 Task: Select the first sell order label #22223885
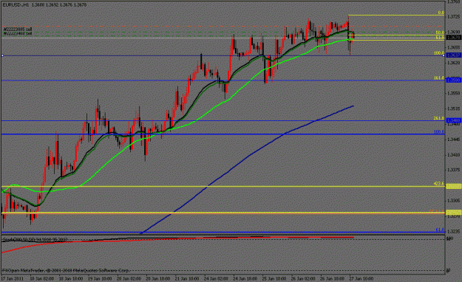[x=18, y=30]
